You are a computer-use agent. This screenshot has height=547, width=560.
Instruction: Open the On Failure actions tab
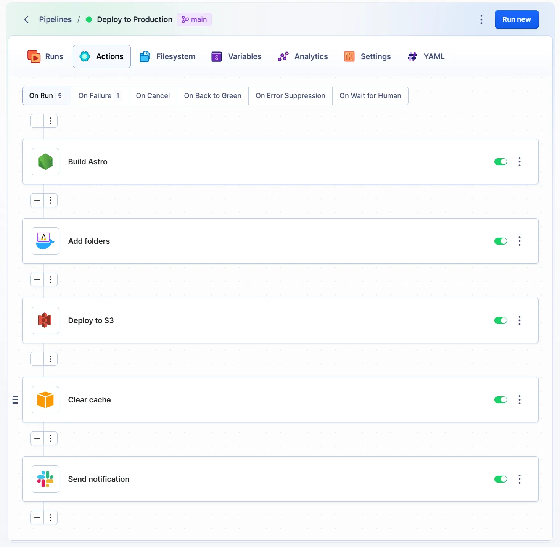(x=100, y=96)
